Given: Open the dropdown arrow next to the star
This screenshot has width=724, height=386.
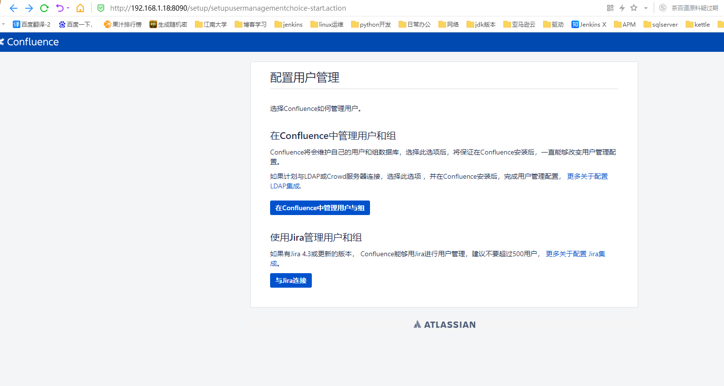Looking at the screenshot, I should point(646,8).
